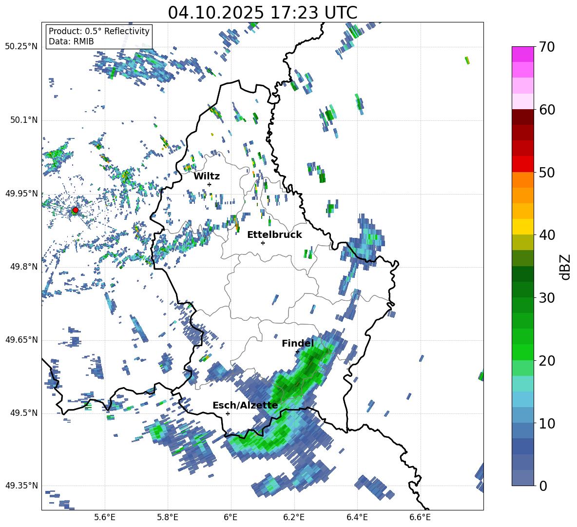Click the colorbar 30 tick label
Image resolution: width=577 pixels, height=527 pixels.
(546, 298)
